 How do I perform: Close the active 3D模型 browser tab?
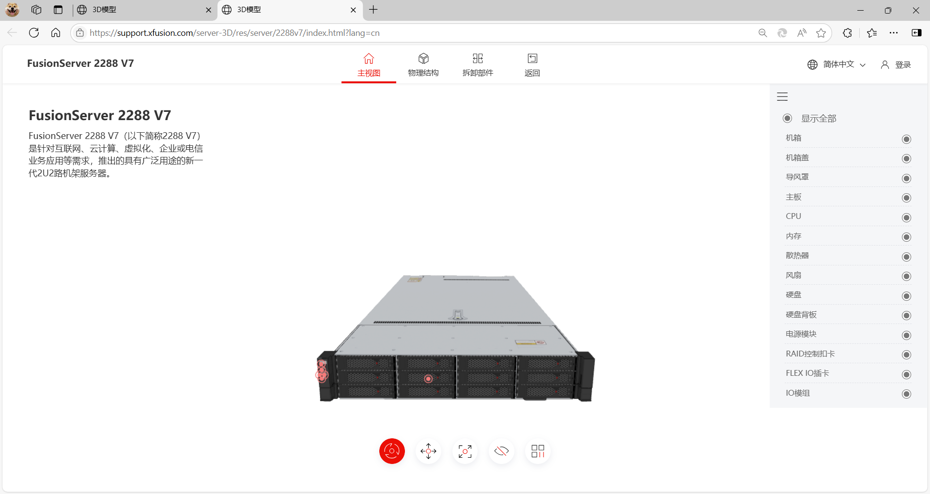(353, 10)
